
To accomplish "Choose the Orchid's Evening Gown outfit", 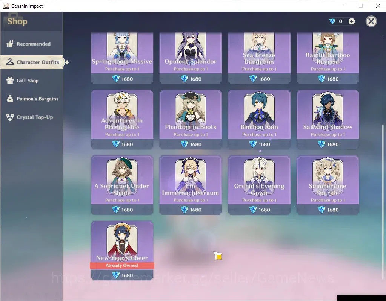I will click(x=259, y=185).
